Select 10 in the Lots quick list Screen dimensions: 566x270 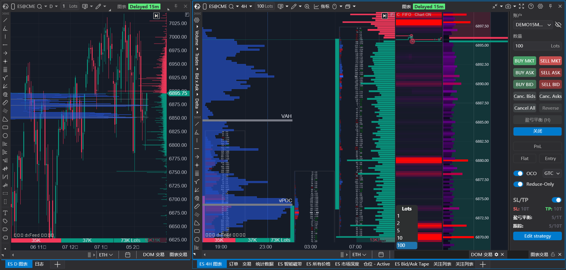[406, 238]
